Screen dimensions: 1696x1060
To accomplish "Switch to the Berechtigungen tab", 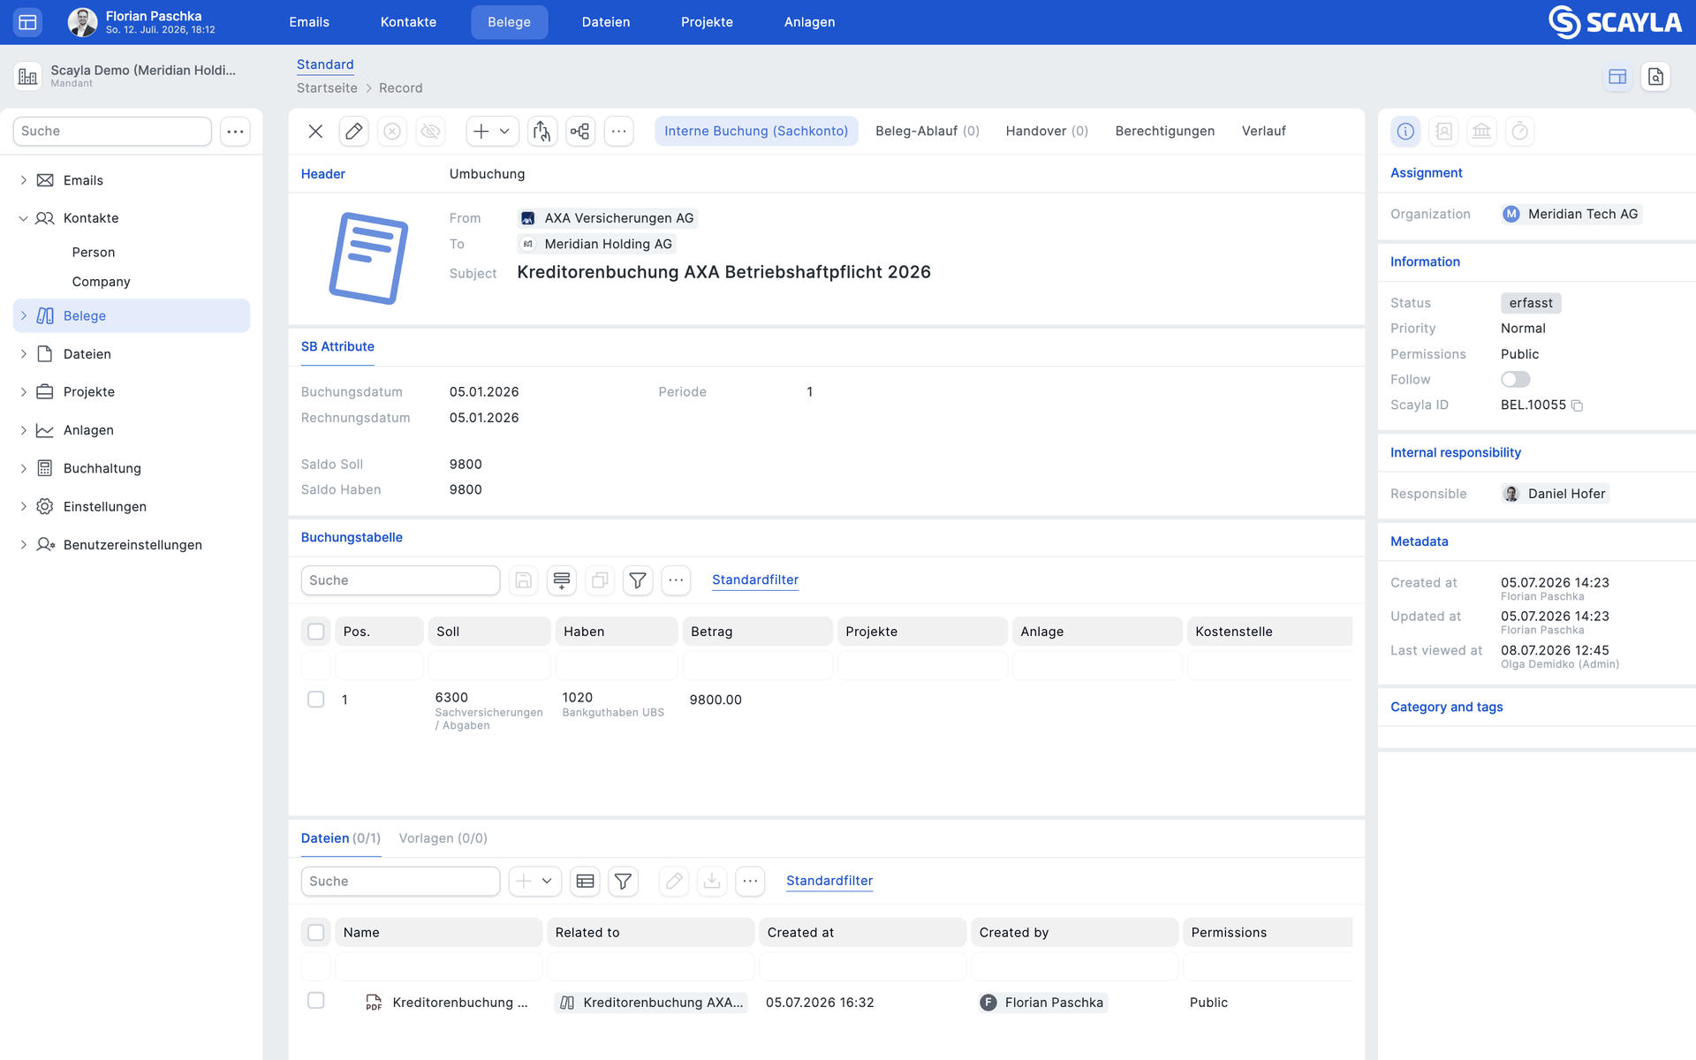I will [1165, 132].
